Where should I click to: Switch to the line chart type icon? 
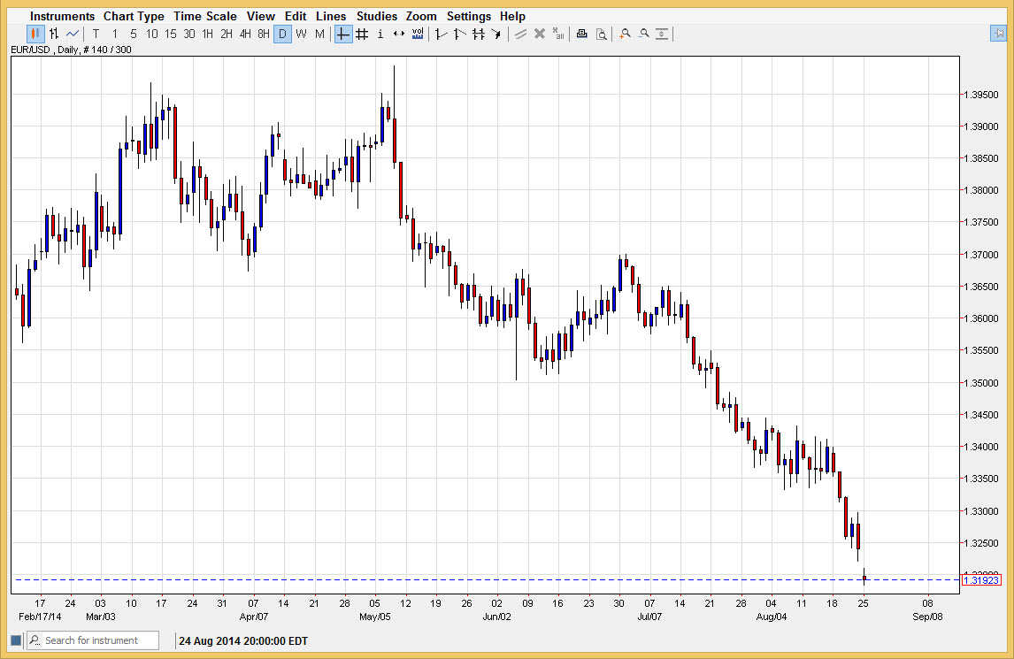(73, 34)
